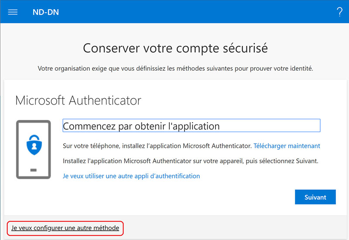The image size is (349, 240).
Task: Click the gray phone outline's top bezel
Action: point(34,122)
